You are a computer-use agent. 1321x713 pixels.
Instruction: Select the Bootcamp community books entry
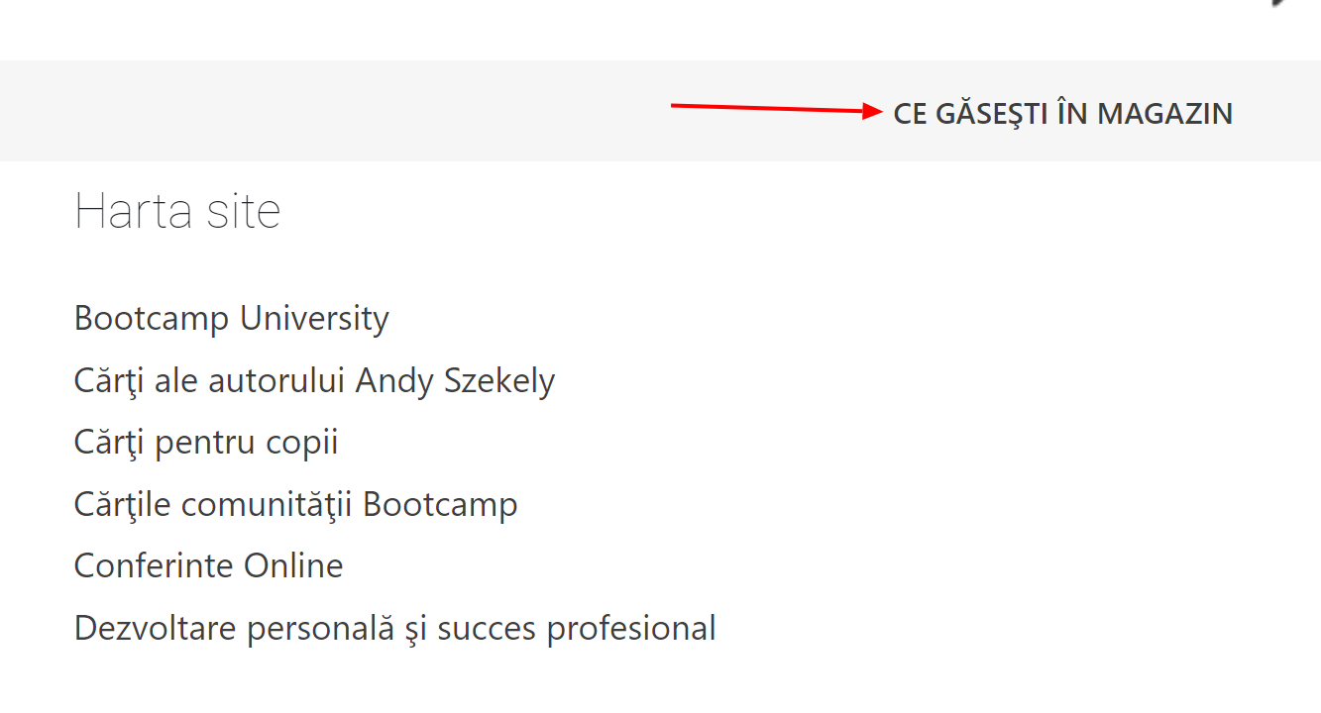pyautogui.click(x=295, y=504)
